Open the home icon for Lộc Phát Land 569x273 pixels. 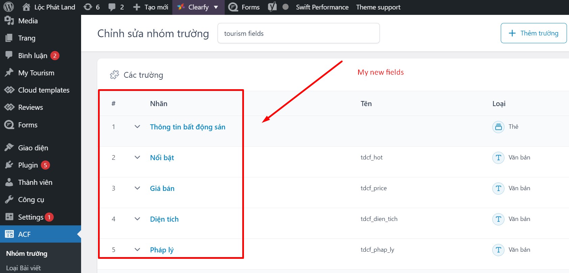click(26, 7)
